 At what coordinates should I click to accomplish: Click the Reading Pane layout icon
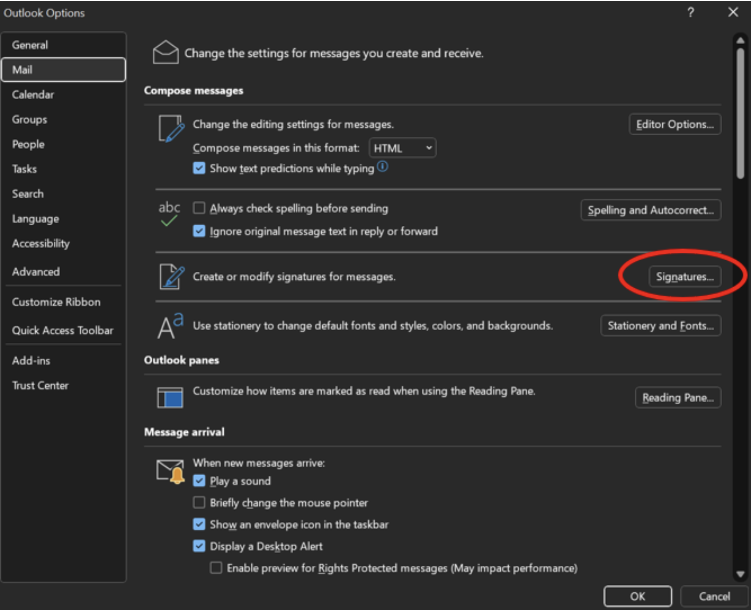pos(170,397)
